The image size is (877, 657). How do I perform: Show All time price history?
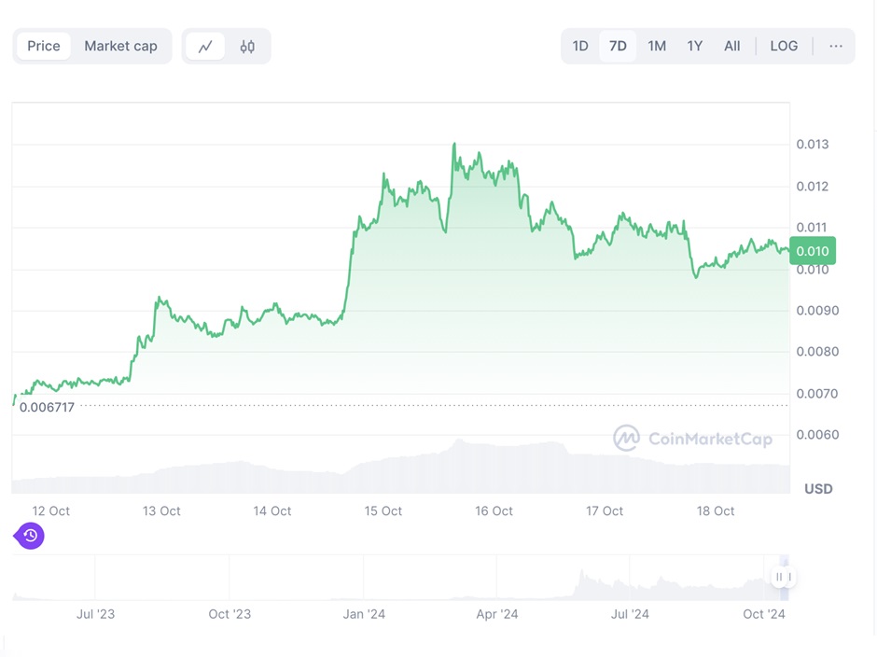[732, 46]
